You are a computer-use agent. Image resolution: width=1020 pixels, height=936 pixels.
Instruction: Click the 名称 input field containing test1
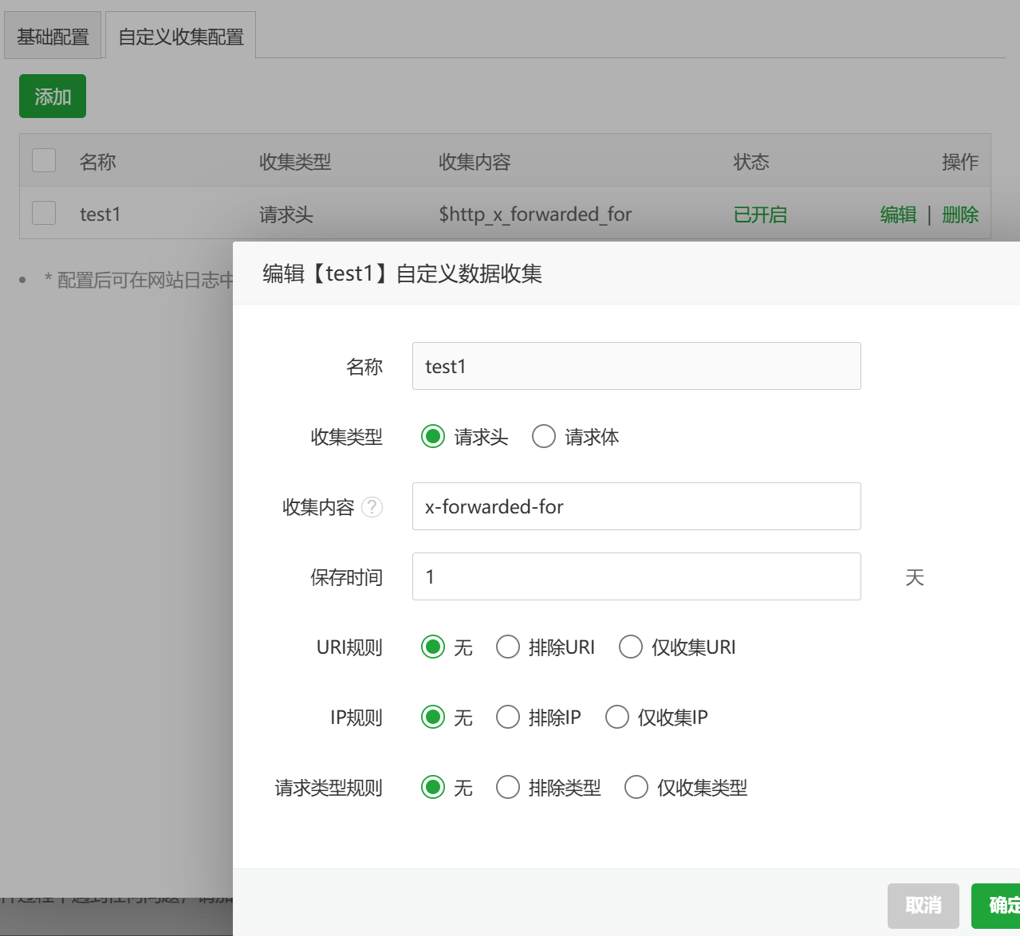coord(636,366)
